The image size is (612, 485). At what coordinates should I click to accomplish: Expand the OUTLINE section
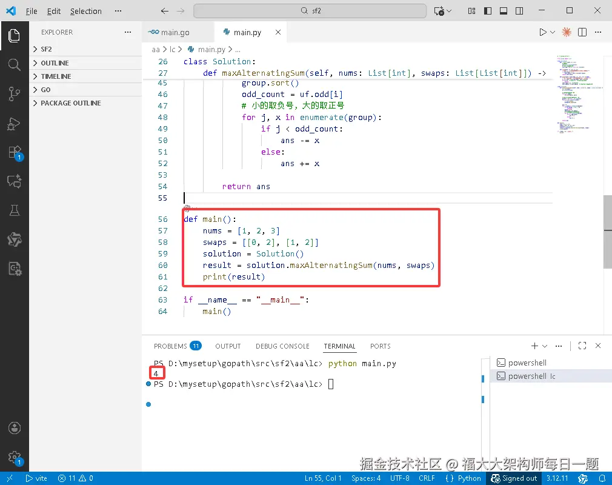[86, 63]
